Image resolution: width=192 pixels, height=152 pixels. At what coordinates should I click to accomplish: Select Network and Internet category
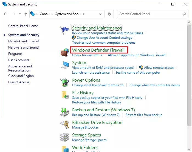(x=24, y=41)
